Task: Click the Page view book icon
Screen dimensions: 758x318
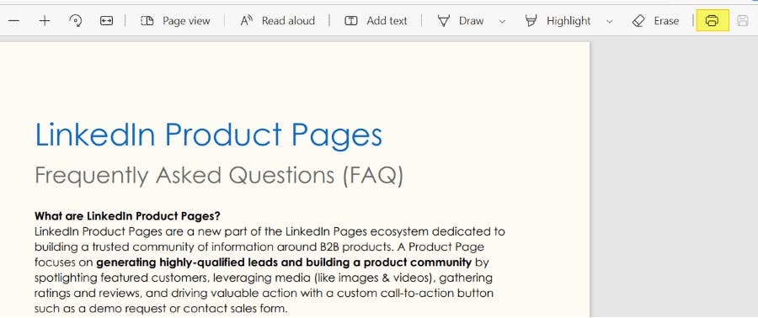Action: click(x=147, y=21)
